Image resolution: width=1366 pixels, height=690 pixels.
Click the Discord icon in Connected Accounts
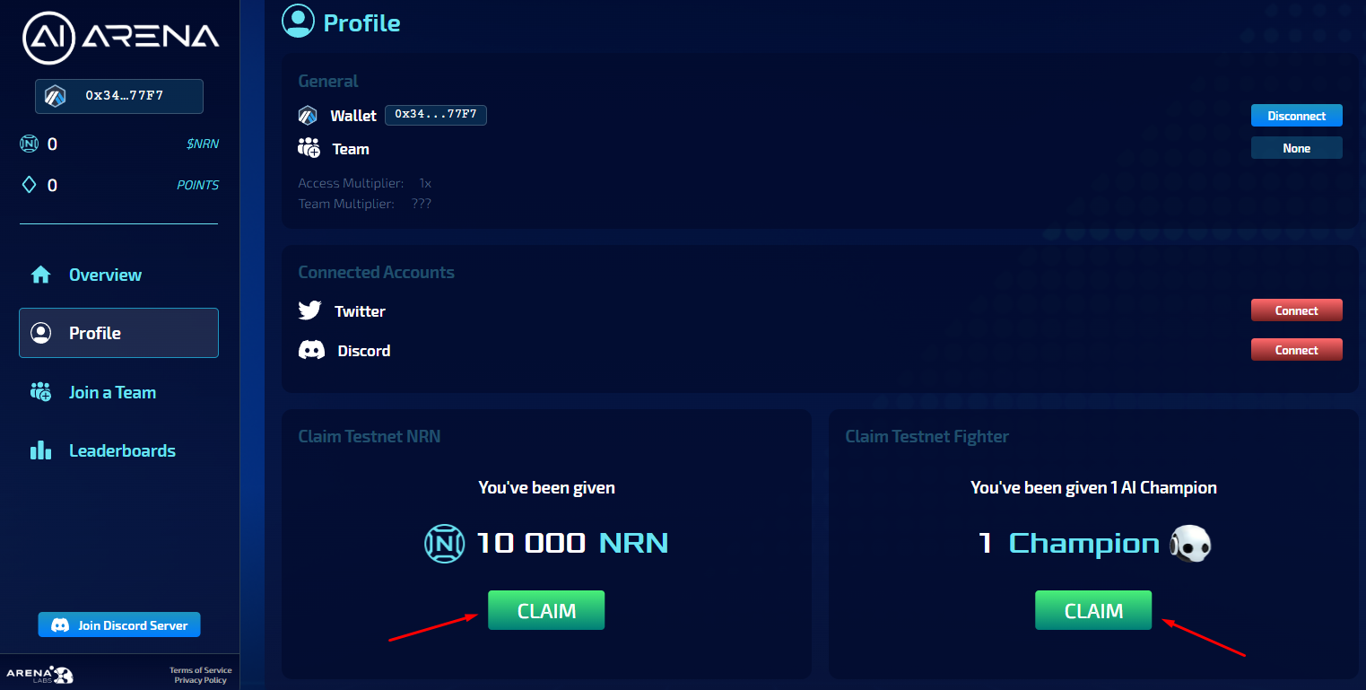(311, 350)
